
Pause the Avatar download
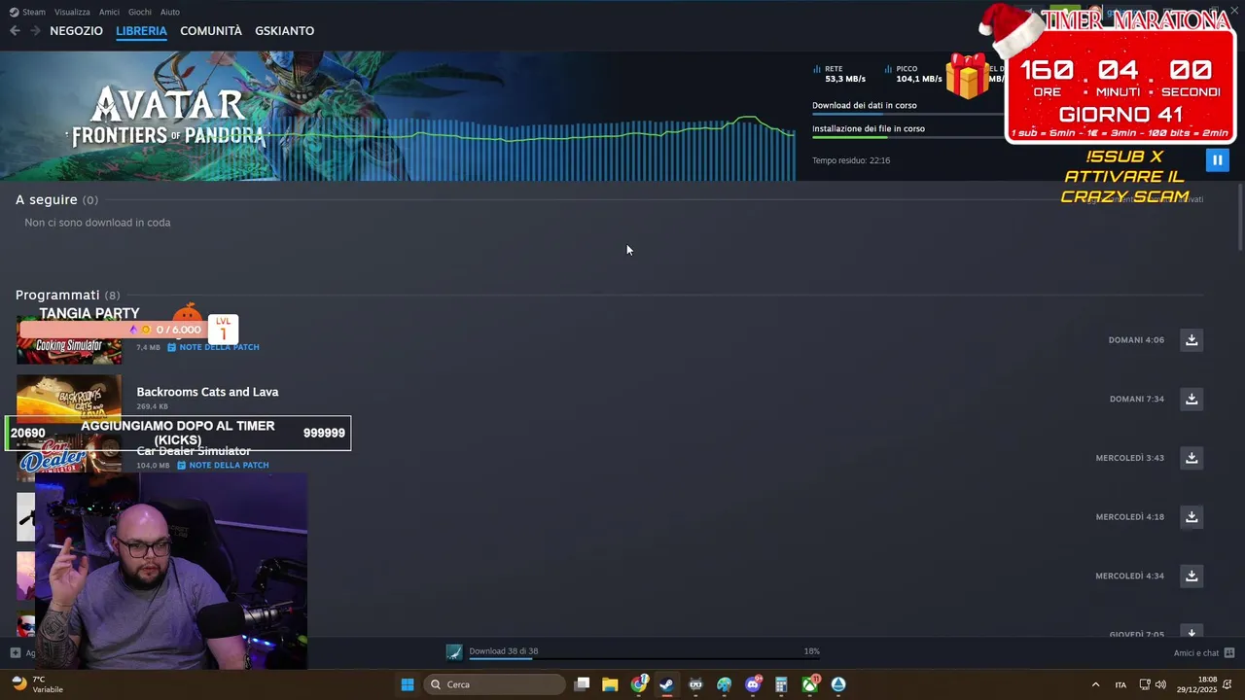pyautogui.click(x=1217, y=159)
